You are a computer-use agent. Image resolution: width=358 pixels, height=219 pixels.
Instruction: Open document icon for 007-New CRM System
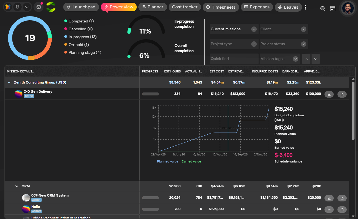coord(342,198)
